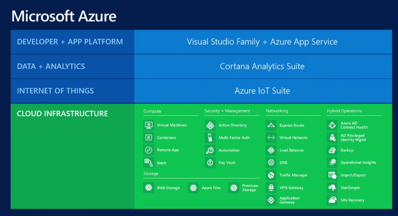Viewport: 398px width, 216px height.
Task: Select the Remote App icon
Action: pos(148,150)
